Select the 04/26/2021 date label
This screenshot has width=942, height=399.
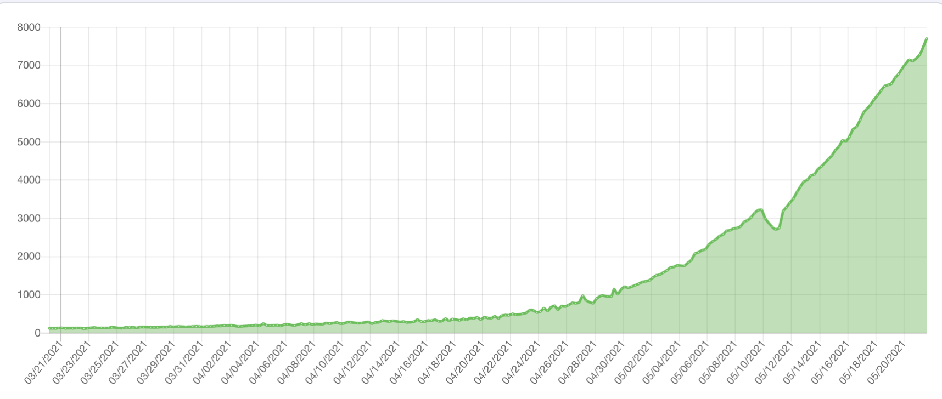click(551, 362)
